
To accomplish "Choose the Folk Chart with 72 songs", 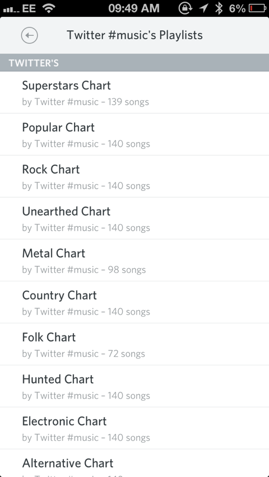I will point(134,344).
